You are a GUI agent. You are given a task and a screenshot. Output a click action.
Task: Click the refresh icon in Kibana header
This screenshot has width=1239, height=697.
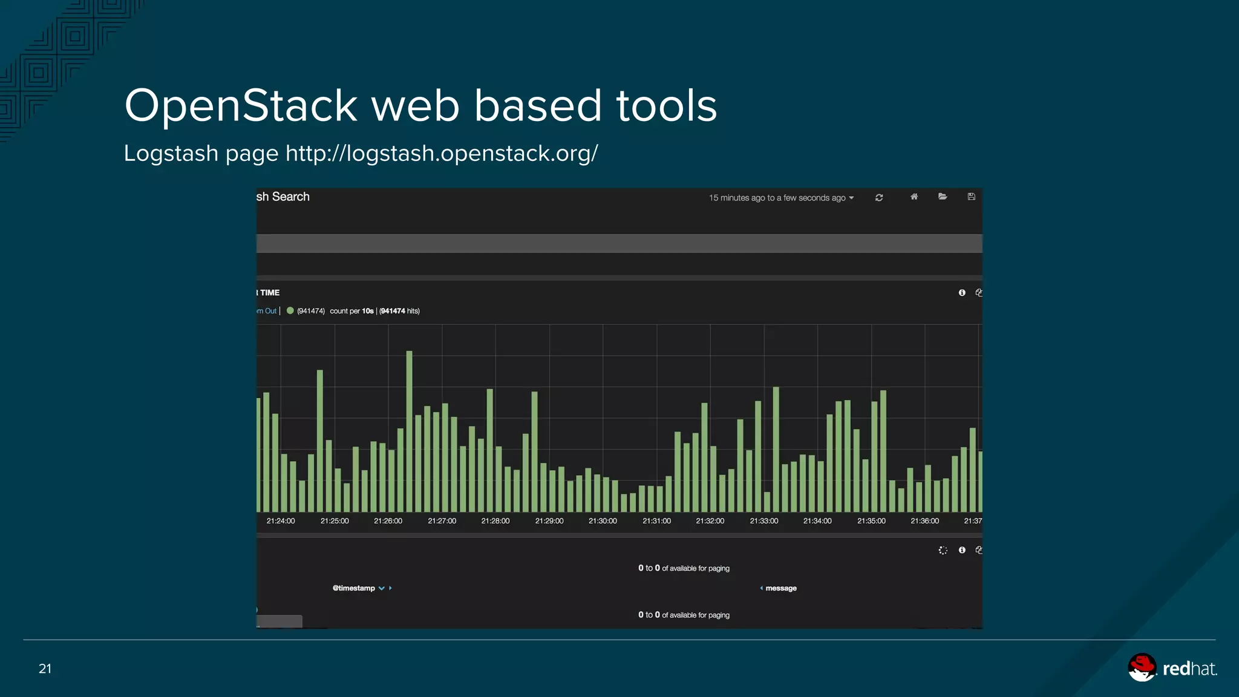click(x=879, y=198)
